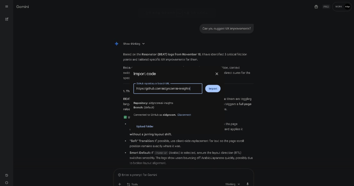Click the green checkmark in the suggestions list
This screenshot has width=354, height=186.
pyautogui.click(x=125, y=117)
